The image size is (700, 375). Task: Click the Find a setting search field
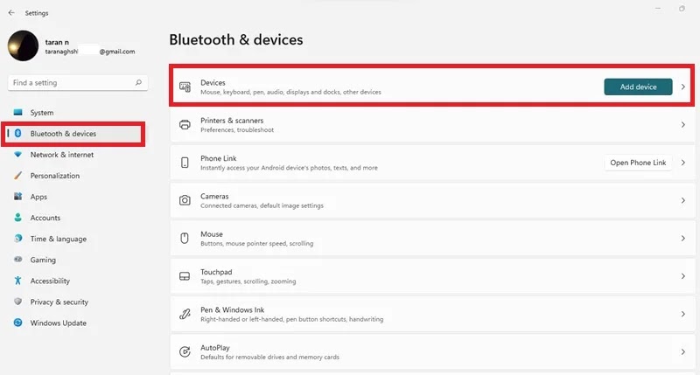click(x=78, y=83)
